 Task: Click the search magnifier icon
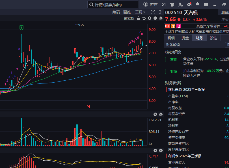click(x=91, y=5)
